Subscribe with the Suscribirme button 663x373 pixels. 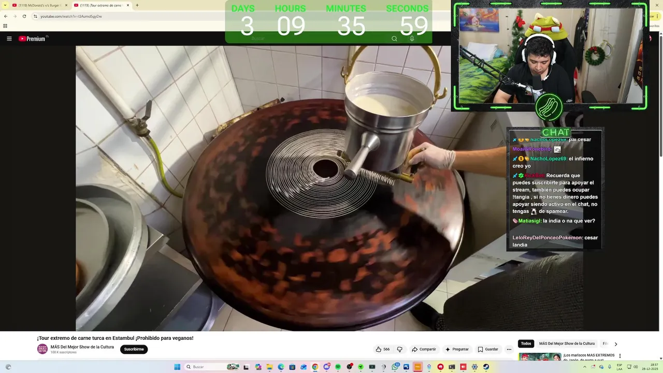134,349
